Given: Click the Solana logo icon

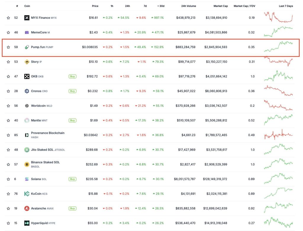Looking at the screenshot, I should (27, 179).
